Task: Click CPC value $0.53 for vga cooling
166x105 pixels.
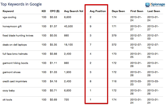Action: click(x=53, y=17)
